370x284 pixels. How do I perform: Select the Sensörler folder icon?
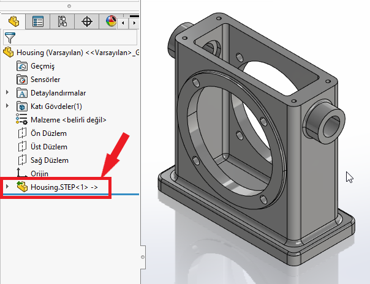[21, 80]
